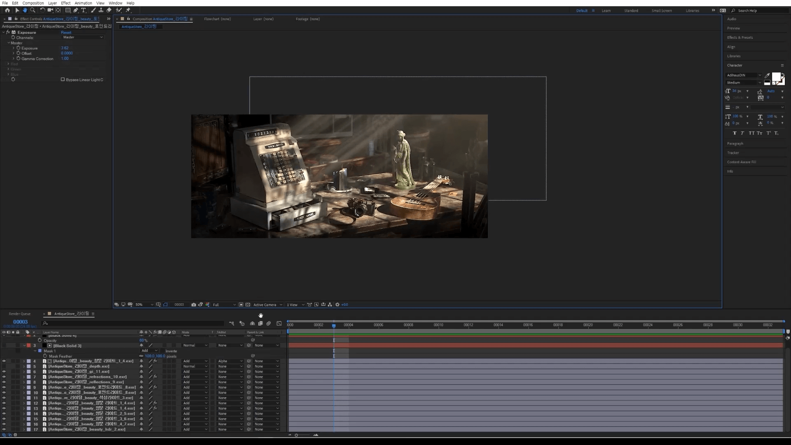Screen dimensions: 791x445
Task: Toggle Motion Blur for the timeline
Action: [x=269, y=324]
